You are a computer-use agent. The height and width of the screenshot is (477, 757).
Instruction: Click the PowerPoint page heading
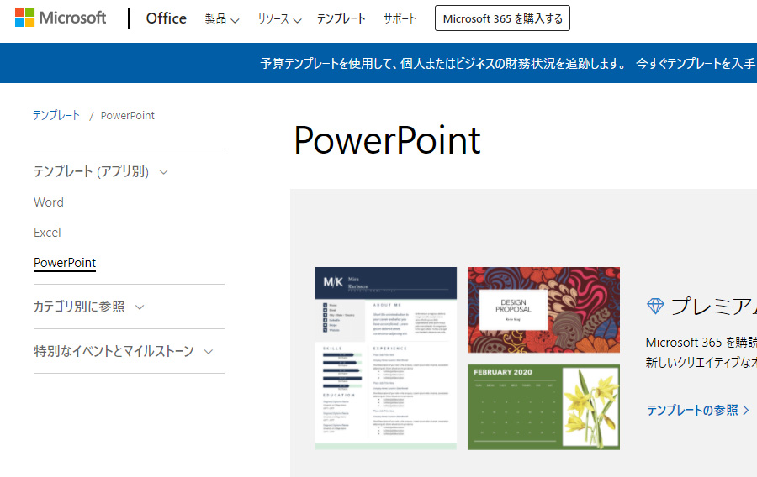point(387,141)
